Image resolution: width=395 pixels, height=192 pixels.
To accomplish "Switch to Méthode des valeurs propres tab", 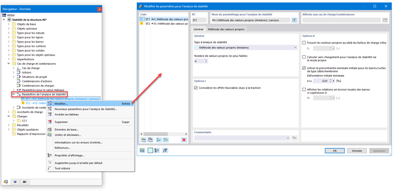I will [226, 29].
